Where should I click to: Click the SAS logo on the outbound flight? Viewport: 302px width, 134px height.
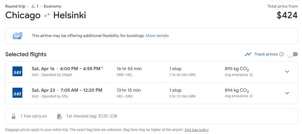(x=17, y=71)
